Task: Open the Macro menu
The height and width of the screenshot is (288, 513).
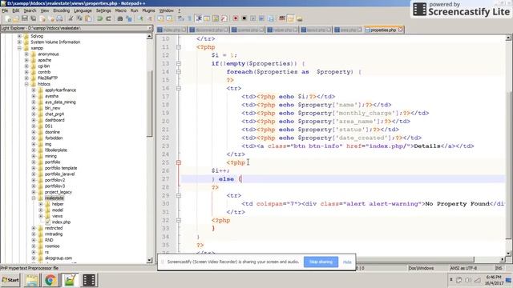Action: [x=121, y=10]
